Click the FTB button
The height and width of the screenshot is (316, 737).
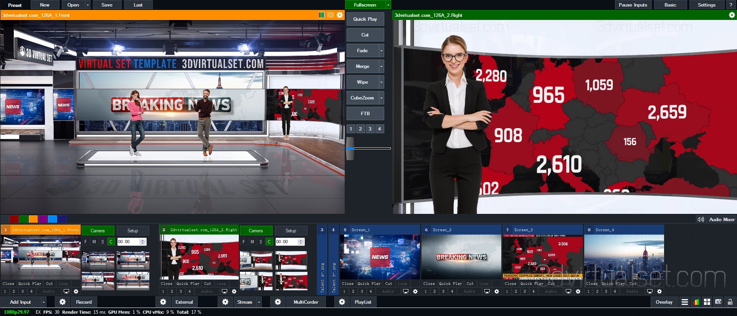(365, 114)
